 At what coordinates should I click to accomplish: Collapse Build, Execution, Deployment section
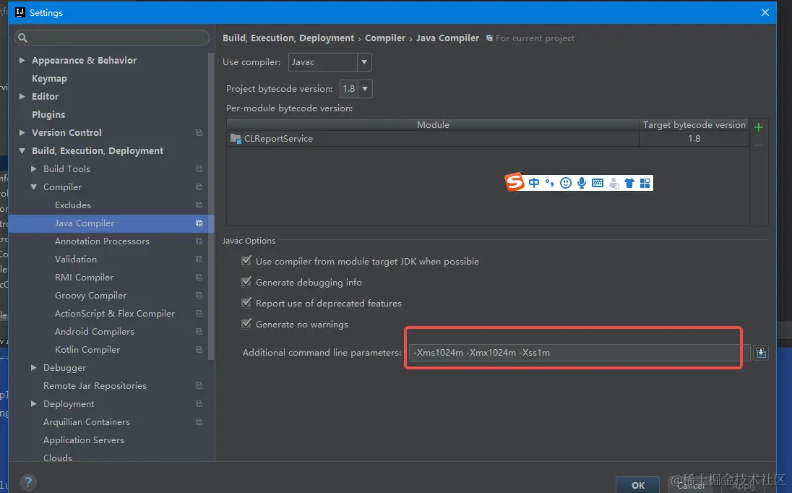(x=22, y=150)
